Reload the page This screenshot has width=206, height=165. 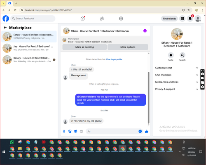[x=15, y=10]
